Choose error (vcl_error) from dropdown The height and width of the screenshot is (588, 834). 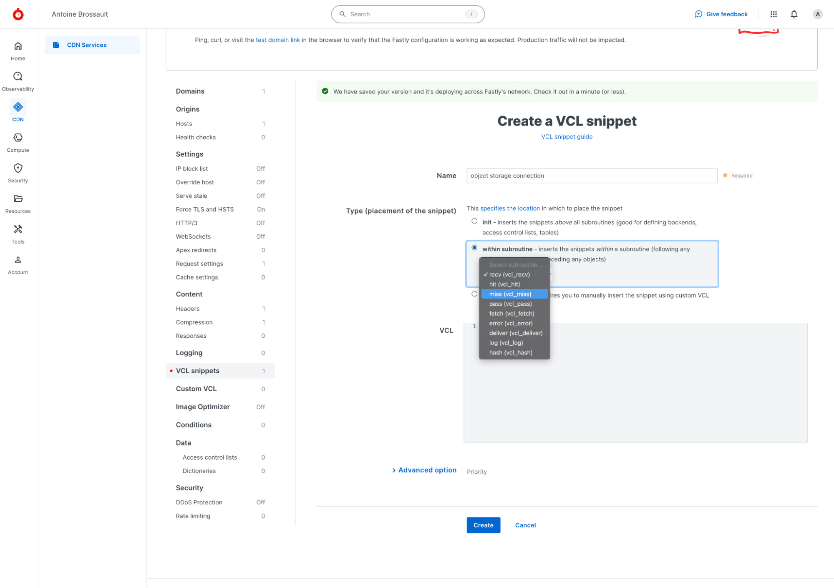(x=514, y=323)
